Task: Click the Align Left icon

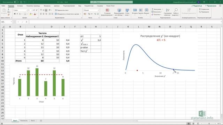Action: (x=41, y=14)
